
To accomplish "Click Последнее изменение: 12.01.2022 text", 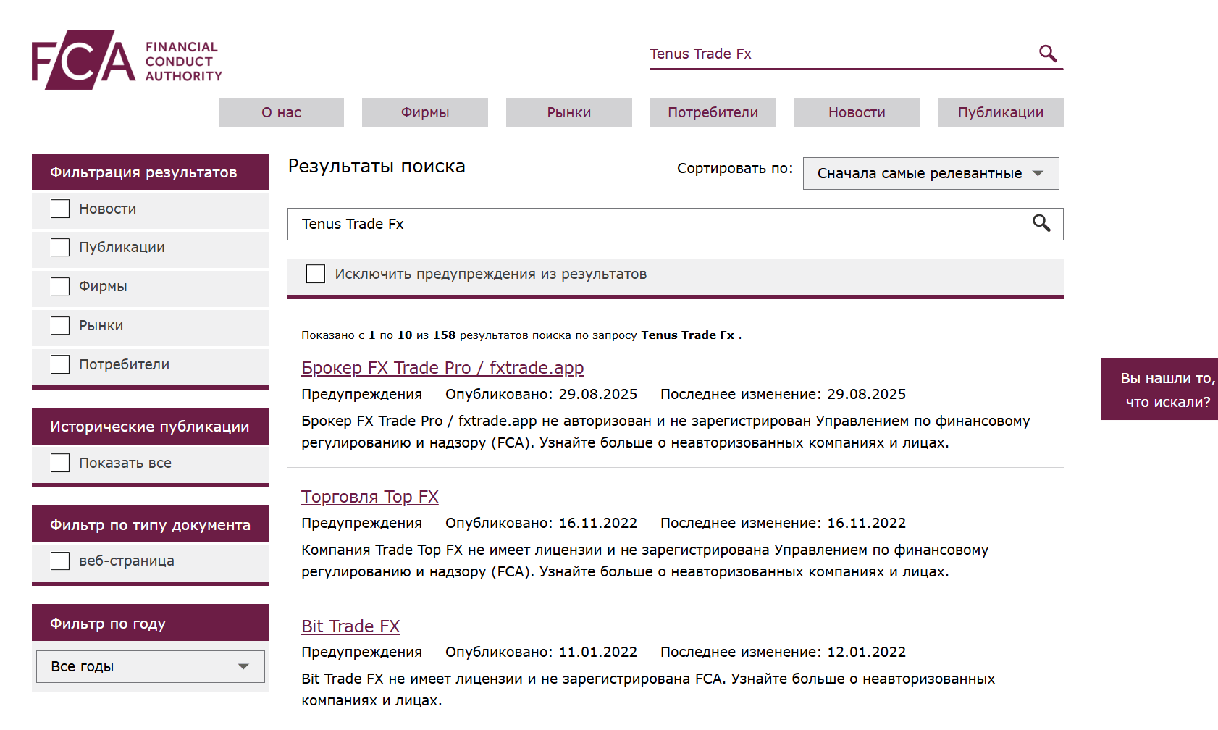I will pyautogui.click(x=783, y=652).
